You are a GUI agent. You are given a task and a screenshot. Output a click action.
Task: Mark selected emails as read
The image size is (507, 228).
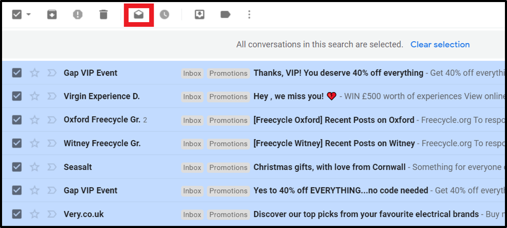tap(139, 14)
